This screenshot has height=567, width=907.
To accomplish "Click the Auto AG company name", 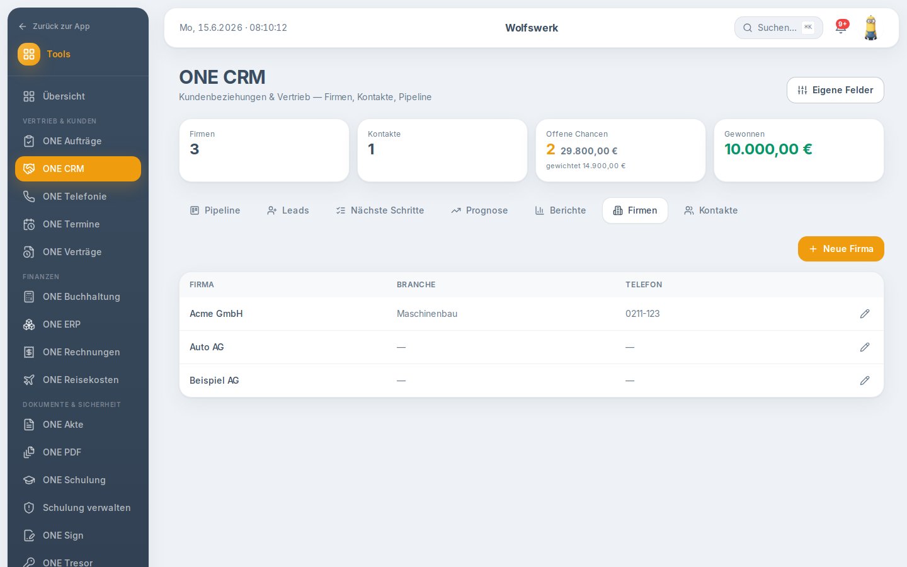I will tap(207, 347).
